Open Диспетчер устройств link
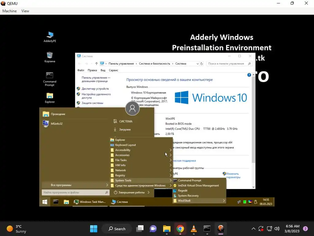 (x=95, y=89)
